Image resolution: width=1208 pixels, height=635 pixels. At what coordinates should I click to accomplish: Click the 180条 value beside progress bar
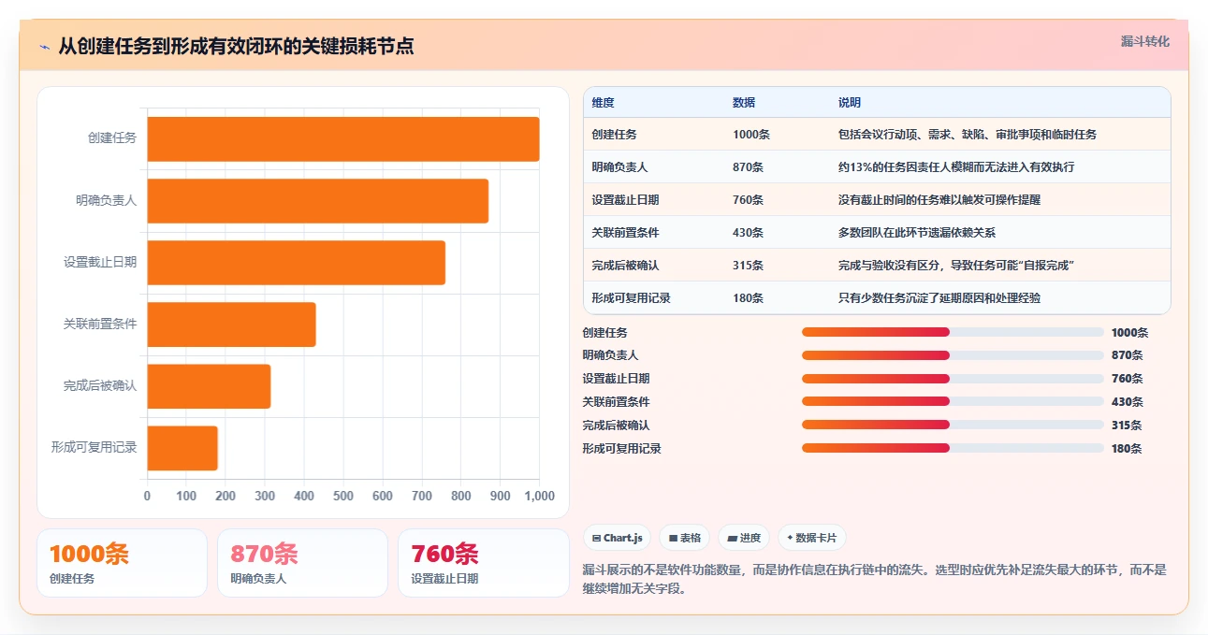click(x=1128, y=449)
